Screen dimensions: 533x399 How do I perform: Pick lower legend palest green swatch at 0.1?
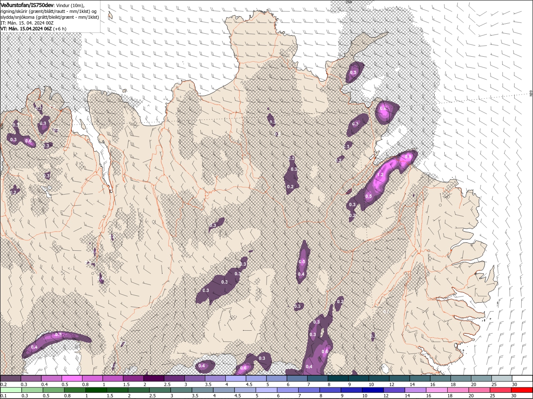(11, 390)
